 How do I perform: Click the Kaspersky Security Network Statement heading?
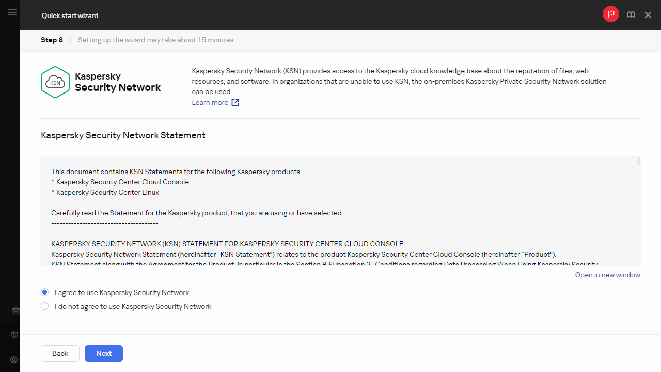click(123, 135)
